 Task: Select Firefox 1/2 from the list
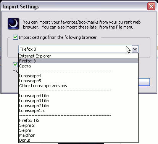(78, 120)
